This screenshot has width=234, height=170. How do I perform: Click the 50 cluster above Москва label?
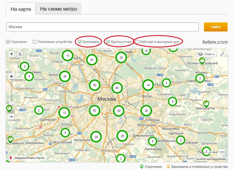[x=95, y=85]
